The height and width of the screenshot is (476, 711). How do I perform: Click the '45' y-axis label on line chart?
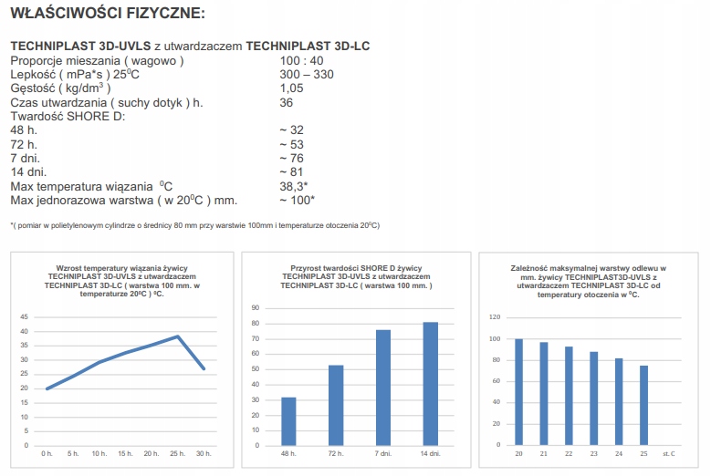(x=24, y=316)
